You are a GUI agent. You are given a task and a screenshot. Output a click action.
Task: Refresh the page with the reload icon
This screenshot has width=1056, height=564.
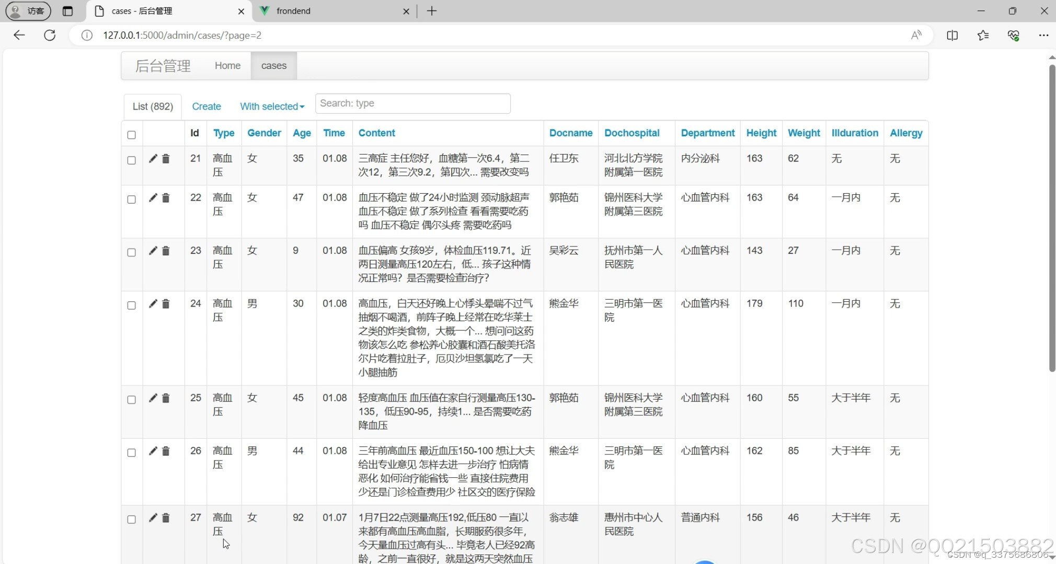point(50,35)
